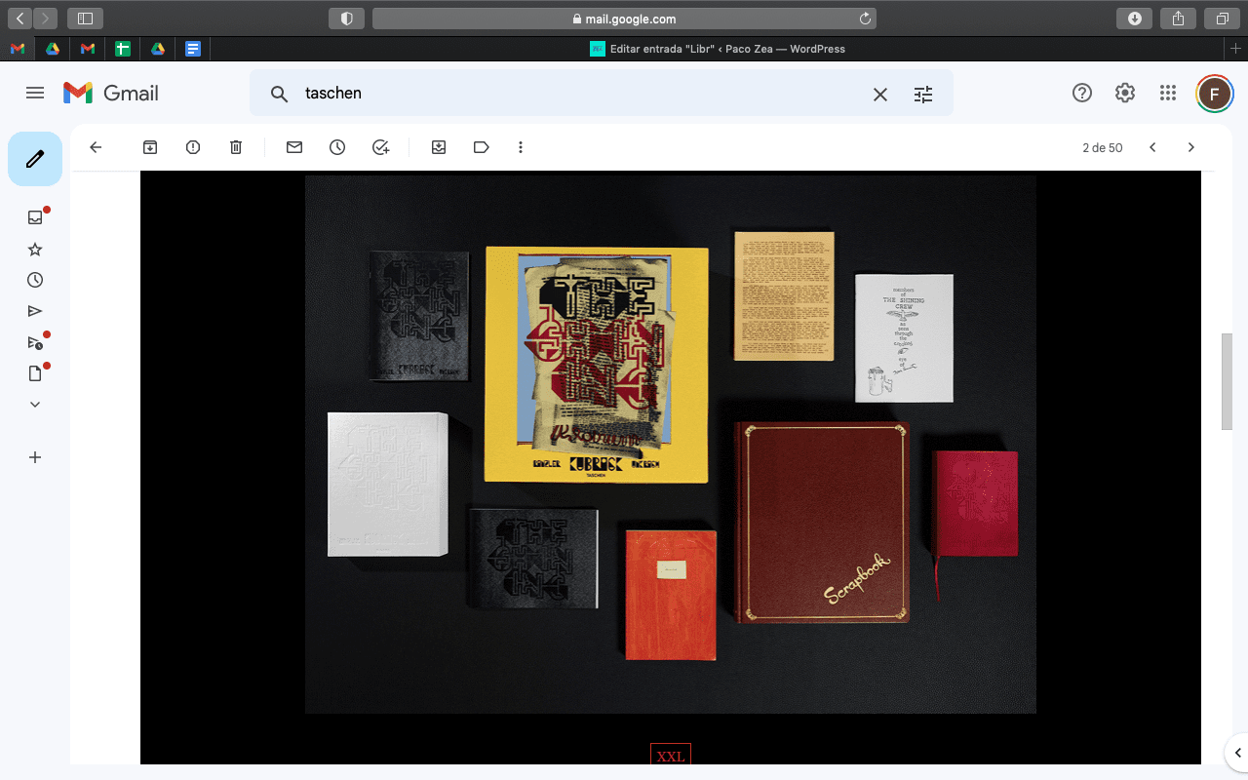Toggle Safari sidebar

coord(85,19)
